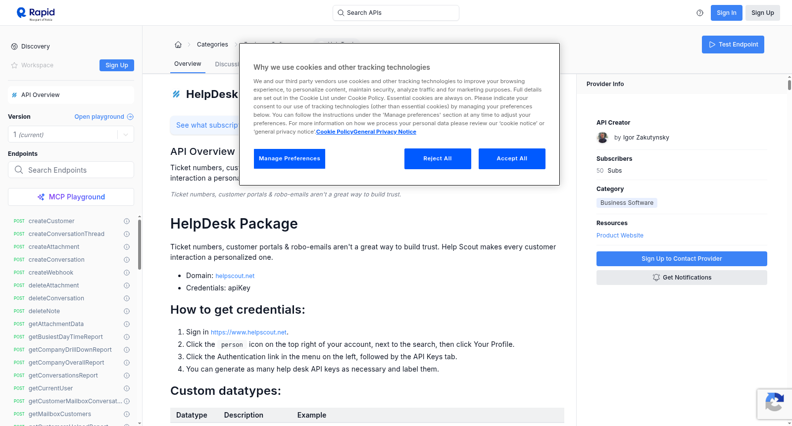Click the Rapid logo

click(36, 13)
